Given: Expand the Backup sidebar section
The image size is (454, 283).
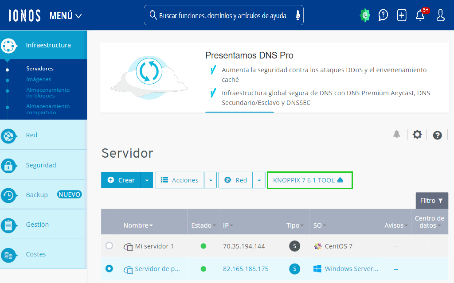Looking at the screenshot, I should tap(43, 195).
